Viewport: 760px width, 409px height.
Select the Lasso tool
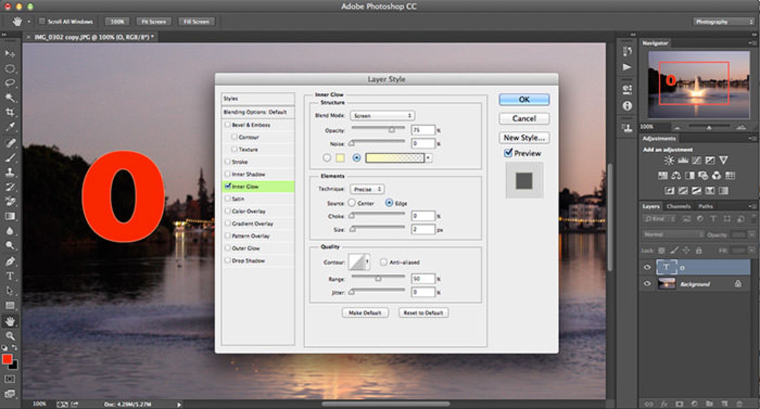pyautogui.click(x=10, y=83)
